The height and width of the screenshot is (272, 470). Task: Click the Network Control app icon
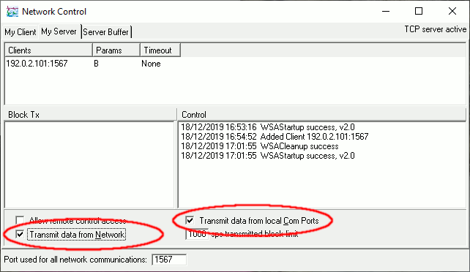pos(12,12)
